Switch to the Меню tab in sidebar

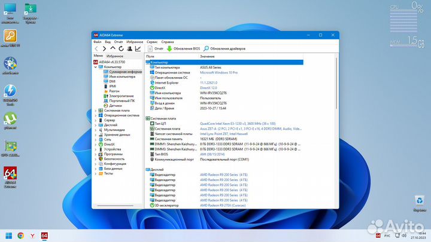pos(98,56)
